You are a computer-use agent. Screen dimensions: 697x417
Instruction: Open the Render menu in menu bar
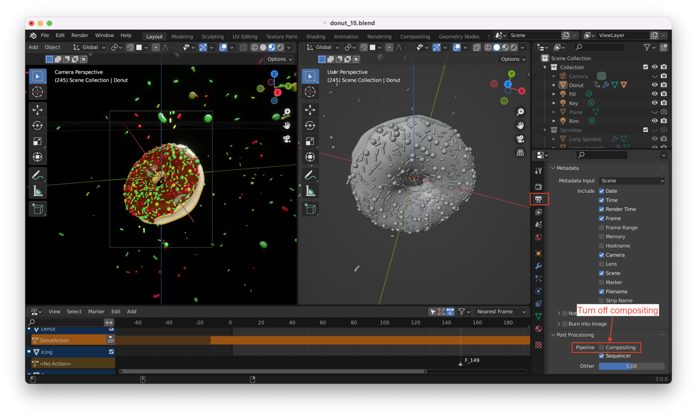pos(80,35)
